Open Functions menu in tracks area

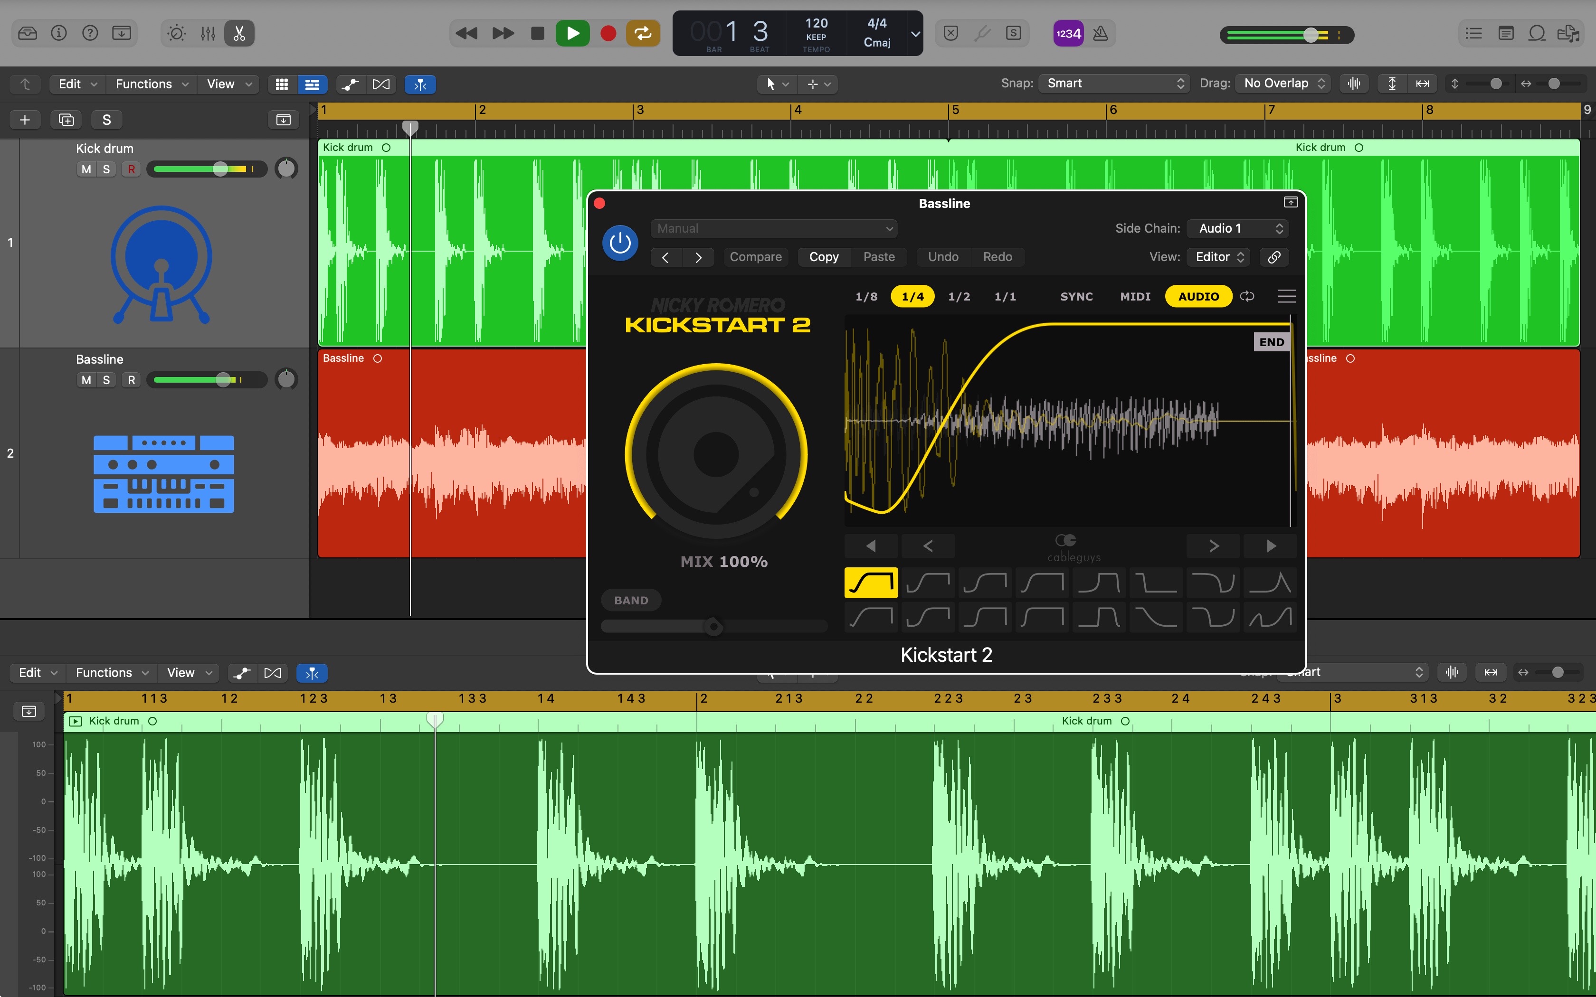click(x=152, y=84)
